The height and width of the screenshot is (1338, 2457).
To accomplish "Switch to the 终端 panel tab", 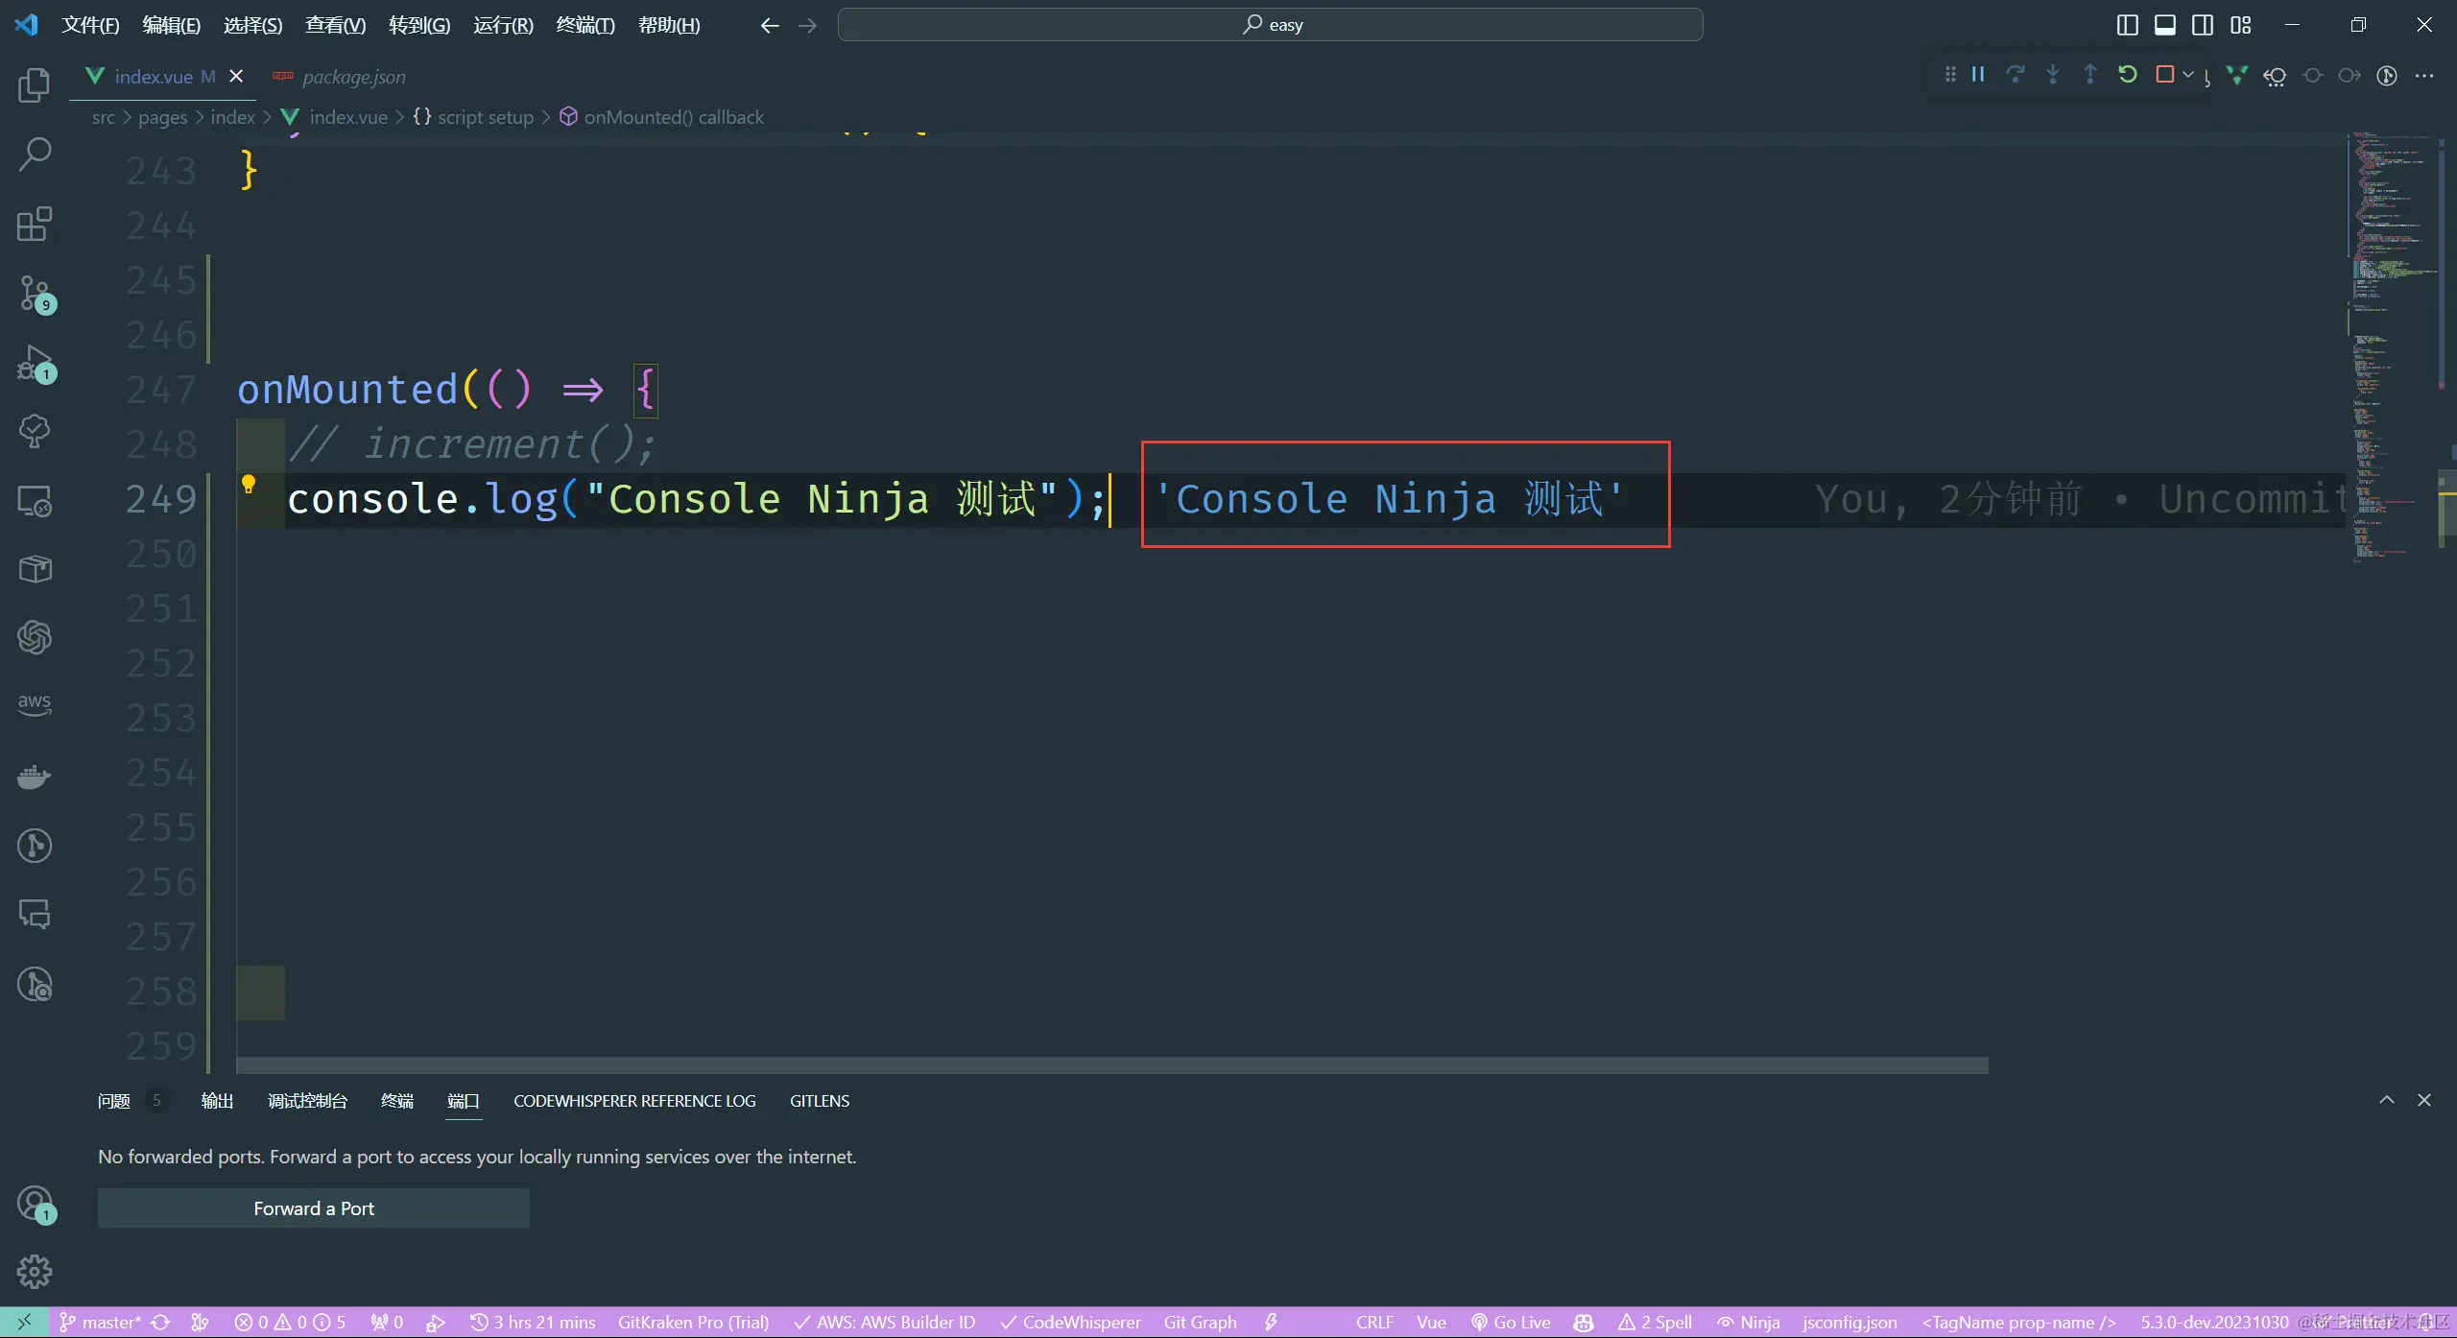I will [x=397, y=1101].
